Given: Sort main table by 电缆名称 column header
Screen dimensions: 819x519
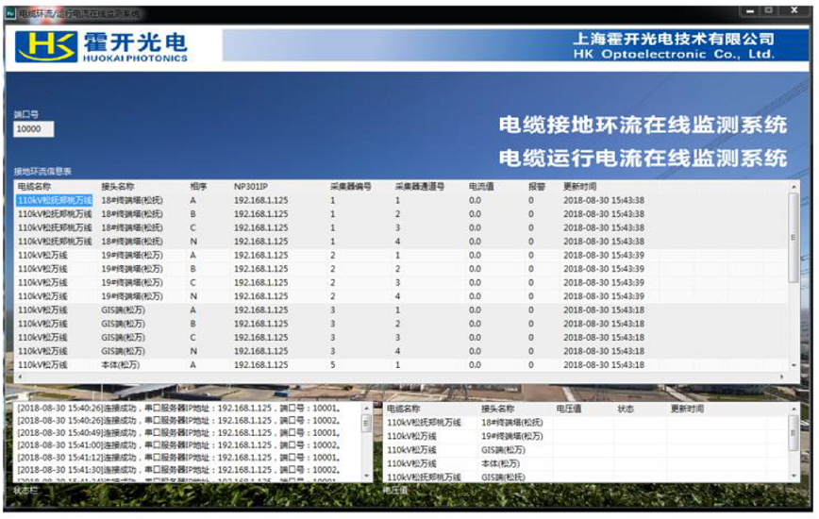Looking at the screenshot, I should point(35,187).
